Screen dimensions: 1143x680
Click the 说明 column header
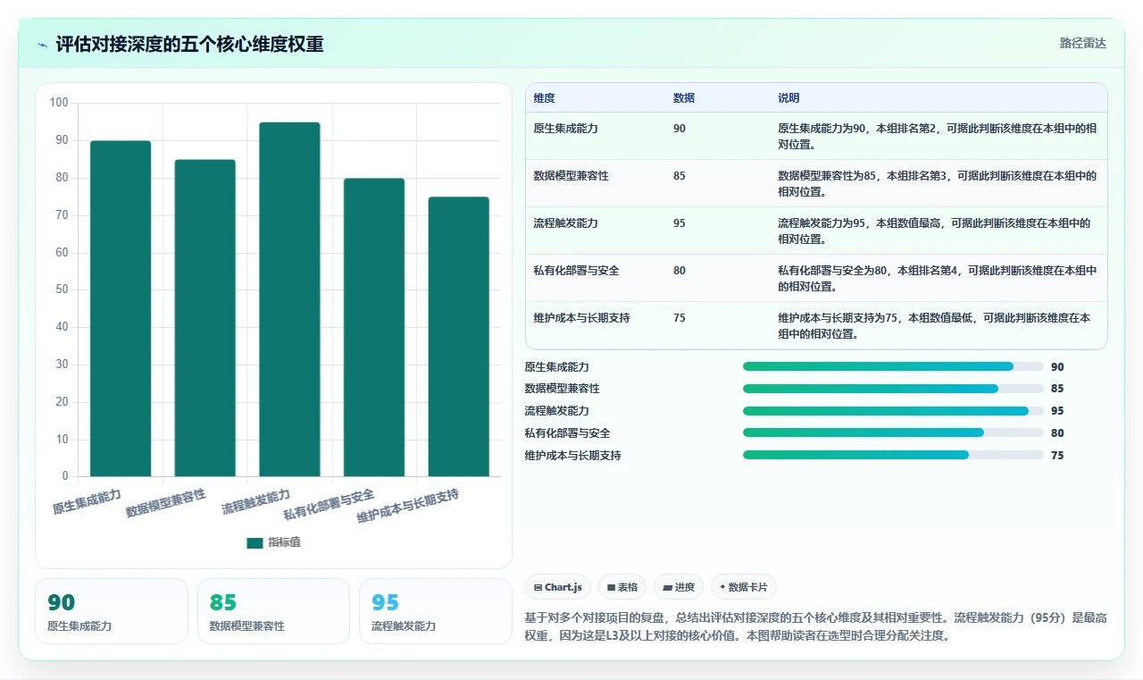(x=788, y=98)
